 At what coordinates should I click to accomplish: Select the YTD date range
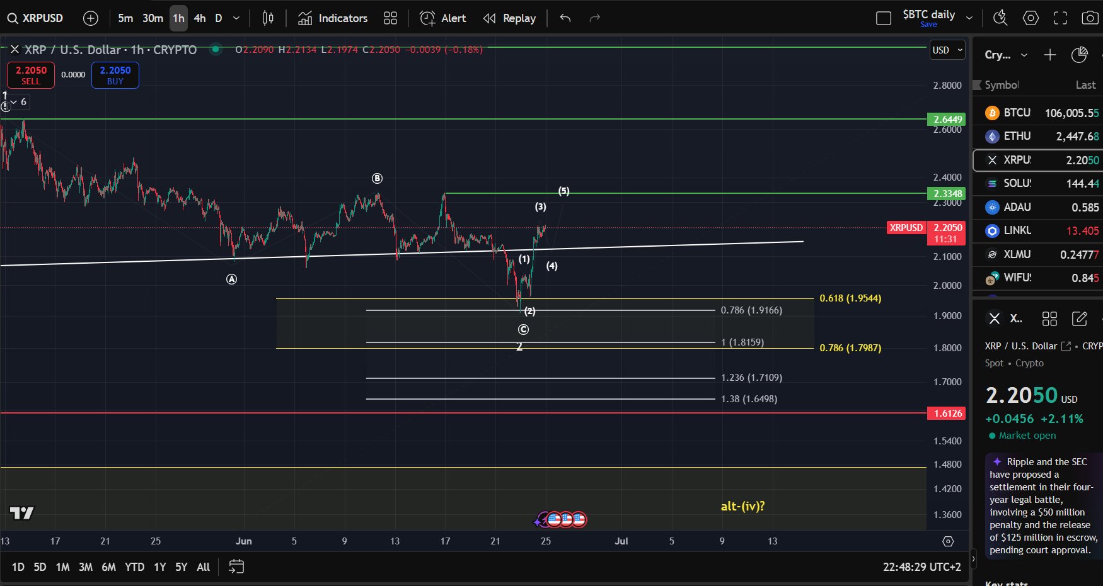tap(134, 567)
